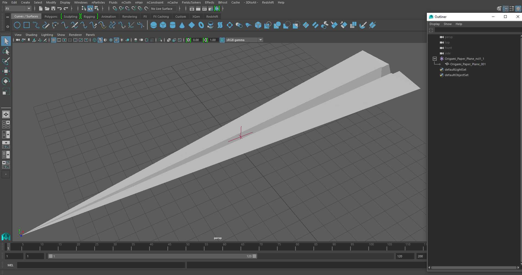Open the Render Settings clapperboard icon
Screen dimensions: 522x275
[x=211, y=9]
